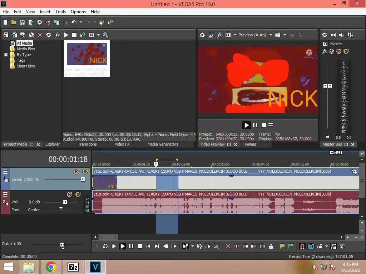Go to start in transport bar
This screenshot has height=274, width=366.
click(x=148, y=246)
